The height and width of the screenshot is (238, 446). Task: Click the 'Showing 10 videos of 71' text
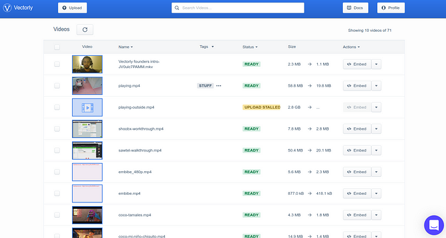(370, 31)
